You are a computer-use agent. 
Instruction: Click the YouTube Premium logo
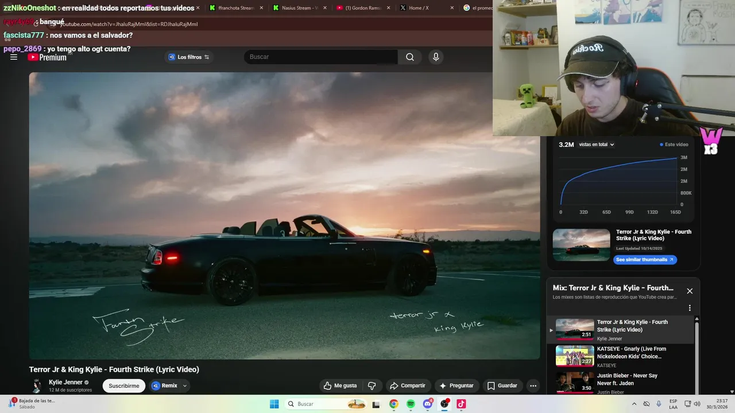point(47,57)
